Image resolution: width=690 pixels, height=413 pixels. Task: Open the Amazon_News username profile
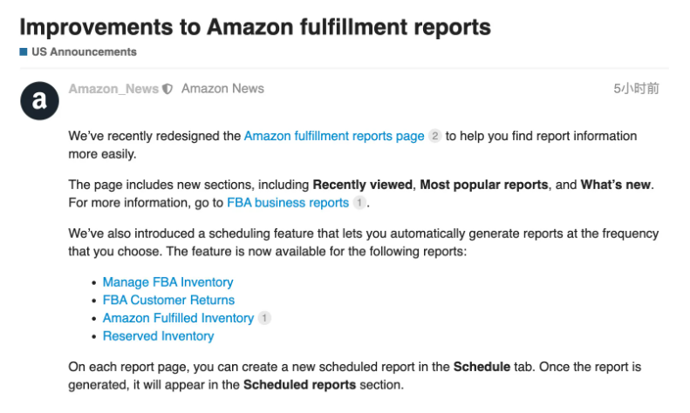(x=113, y=89)
